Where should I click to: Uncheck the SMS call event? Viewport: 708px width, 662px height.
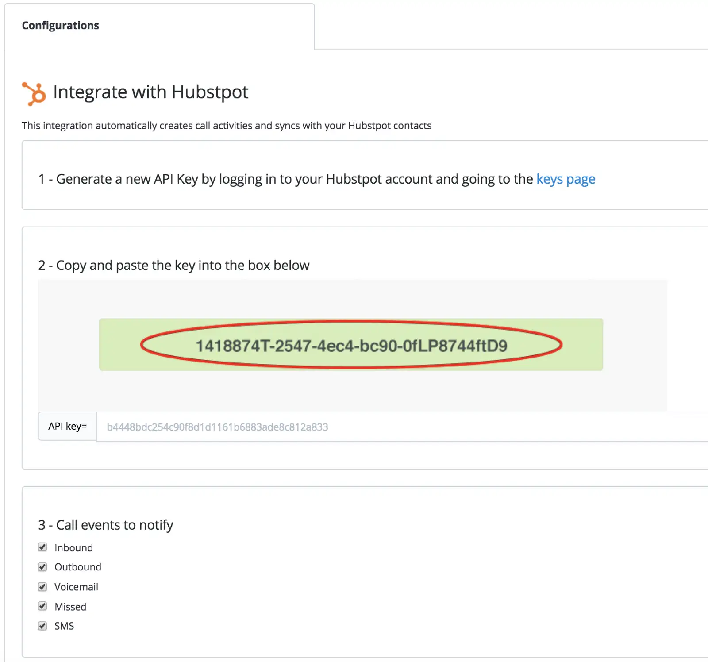click(42, 626)
